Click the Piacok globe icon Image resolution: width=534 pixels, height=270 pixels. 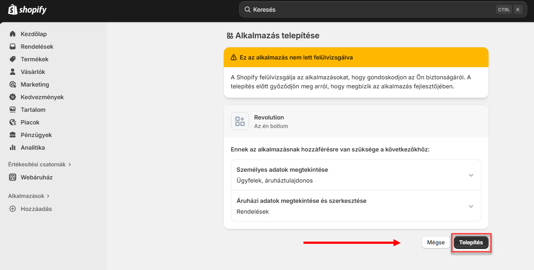point(13,122)
